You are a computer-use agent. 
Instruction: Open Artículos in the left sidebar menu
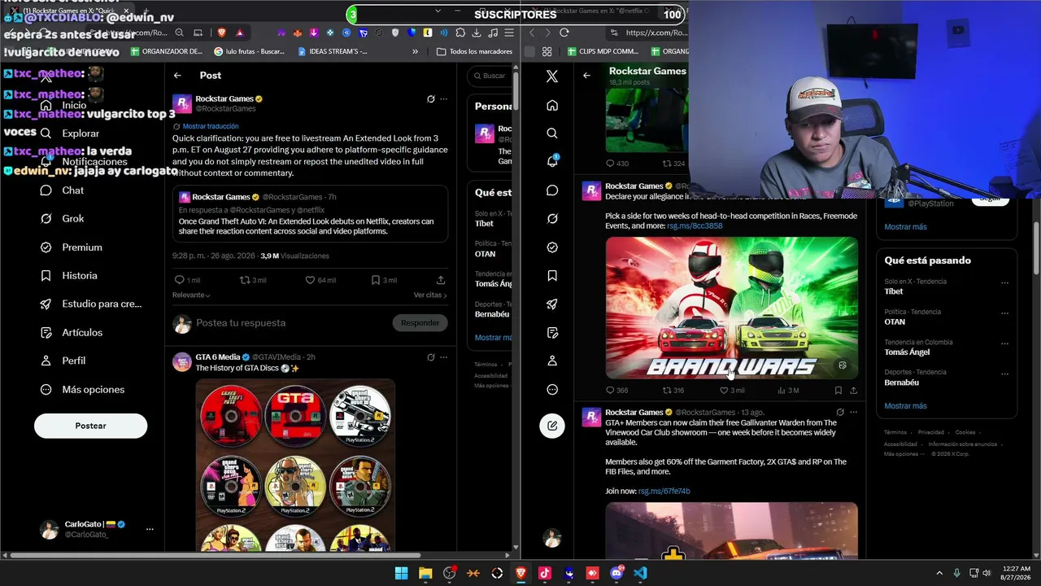72,333
